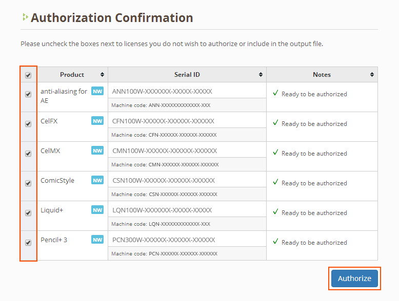This screenshot has width=399, height=301.
Task: Sort table using the Notes column arrows
Action: [372, 75]
